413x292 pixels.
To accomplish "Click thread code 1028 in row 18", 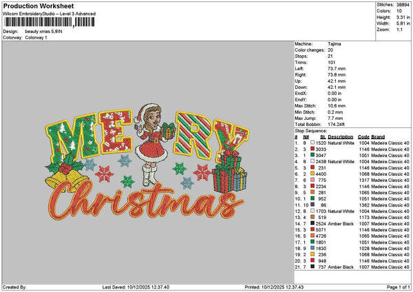I will click(x=364, y=248).
